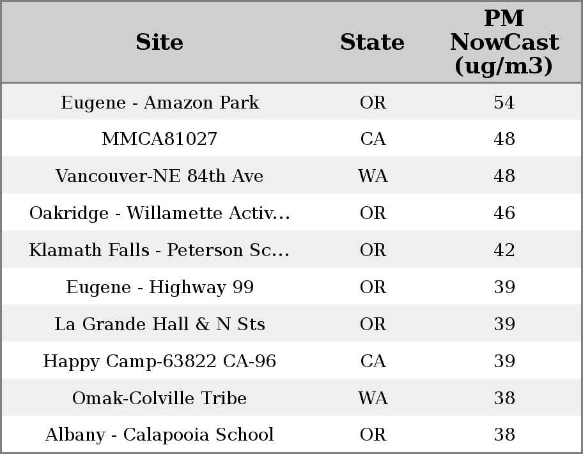Select the truncated Oakridge - Willamette site cell
The width and height of the screenshot is (583, 454).
click(160, 213)
